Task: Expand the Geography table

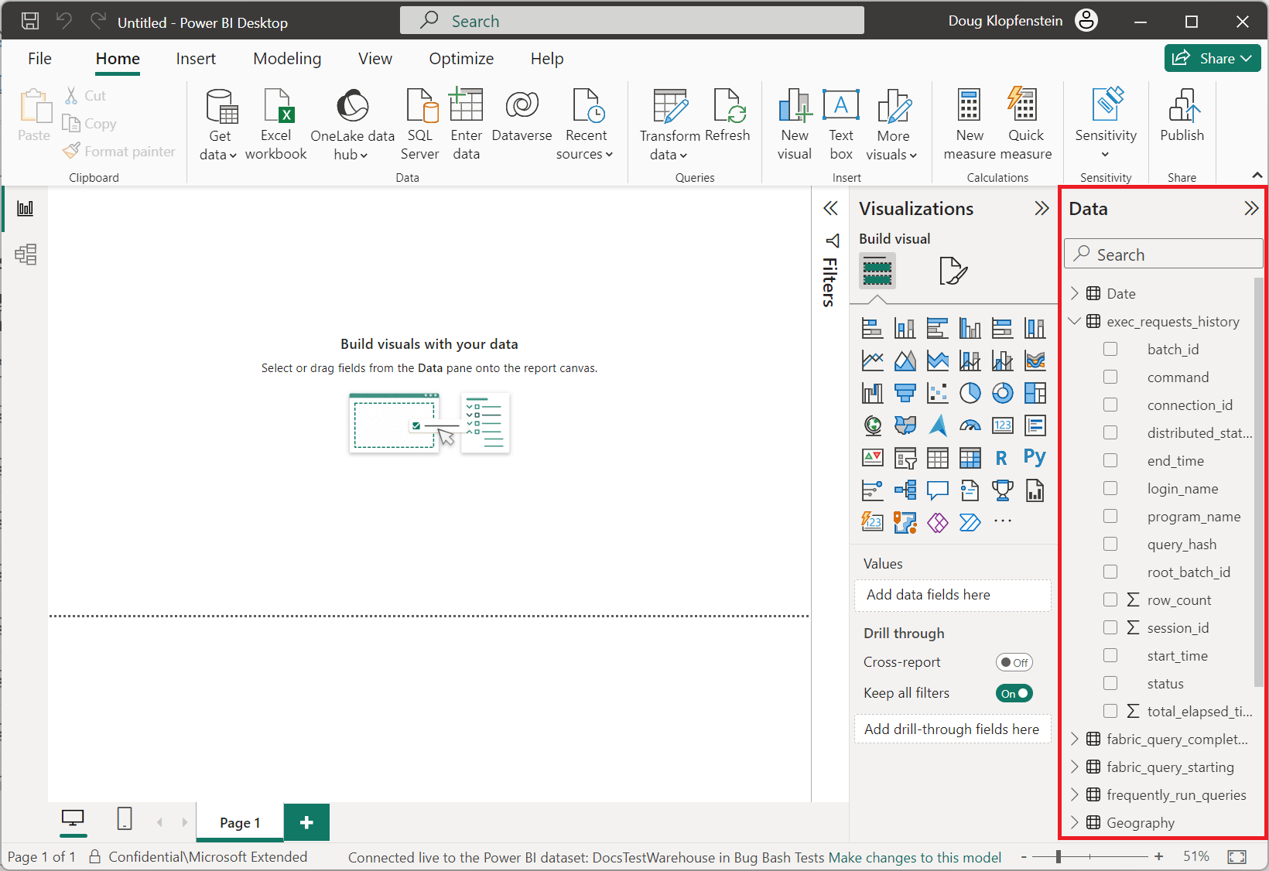Action: pyautogui.click(x=1074, y=822)
